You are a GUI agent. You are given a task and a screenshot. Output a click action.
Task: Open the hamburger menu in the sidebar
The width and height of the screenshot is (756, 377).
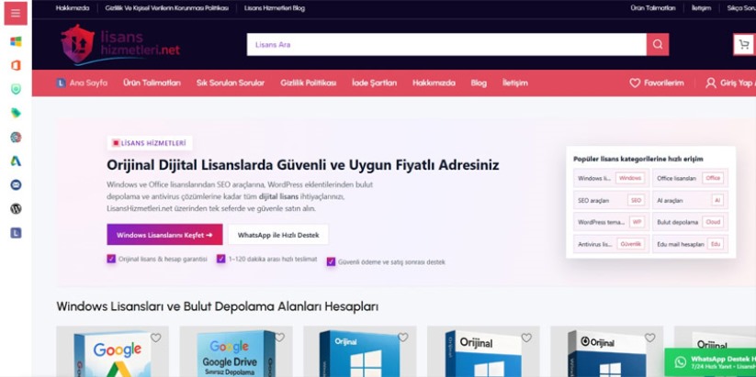tap(16, 13)
